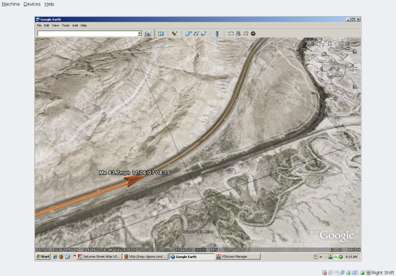Expand the quick launch overflow chevron
Image resolution: width=396 pixels, height=276 pixels.
(x=74, y=256)
